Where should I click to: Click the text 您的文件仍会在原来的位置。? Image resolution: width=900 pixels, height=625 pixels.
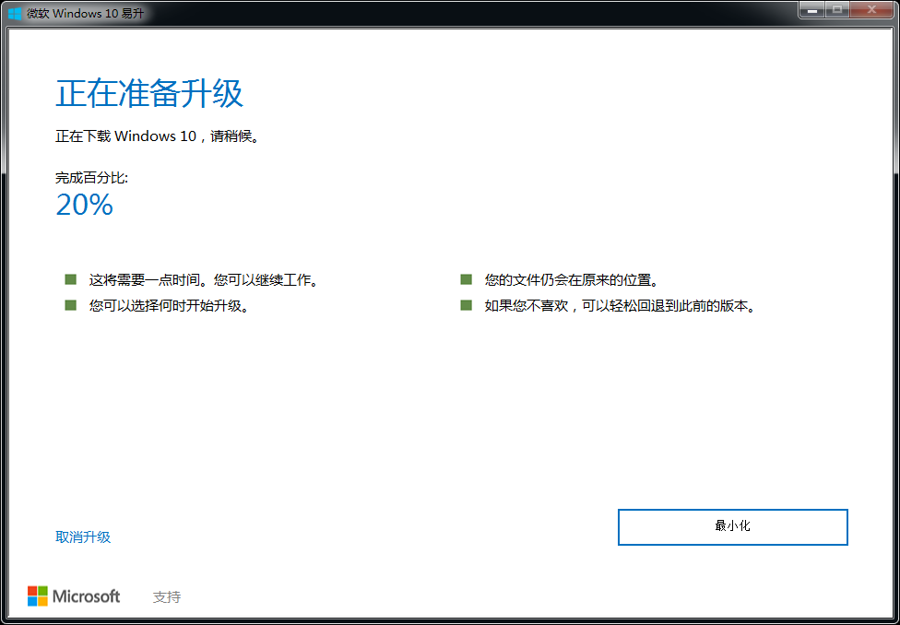(571, 280)
